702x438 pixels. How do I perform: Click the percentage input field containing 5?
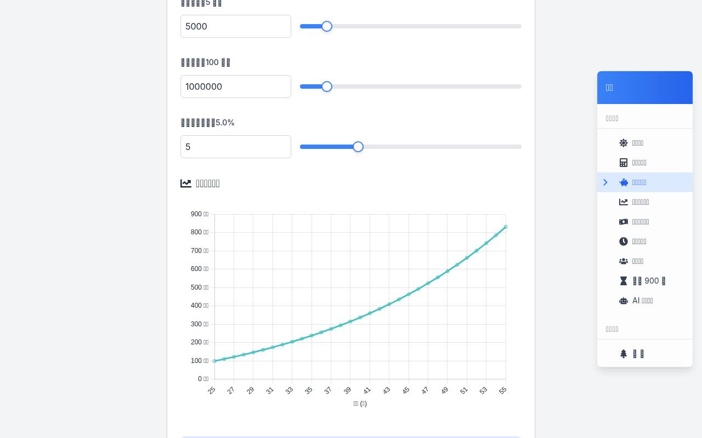coord(236,147)
